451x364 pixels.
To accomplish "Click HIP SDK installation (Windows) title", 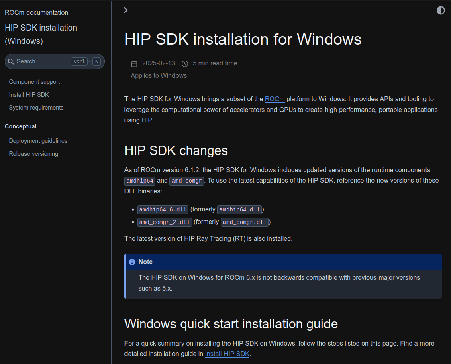I will click(41, 34).
